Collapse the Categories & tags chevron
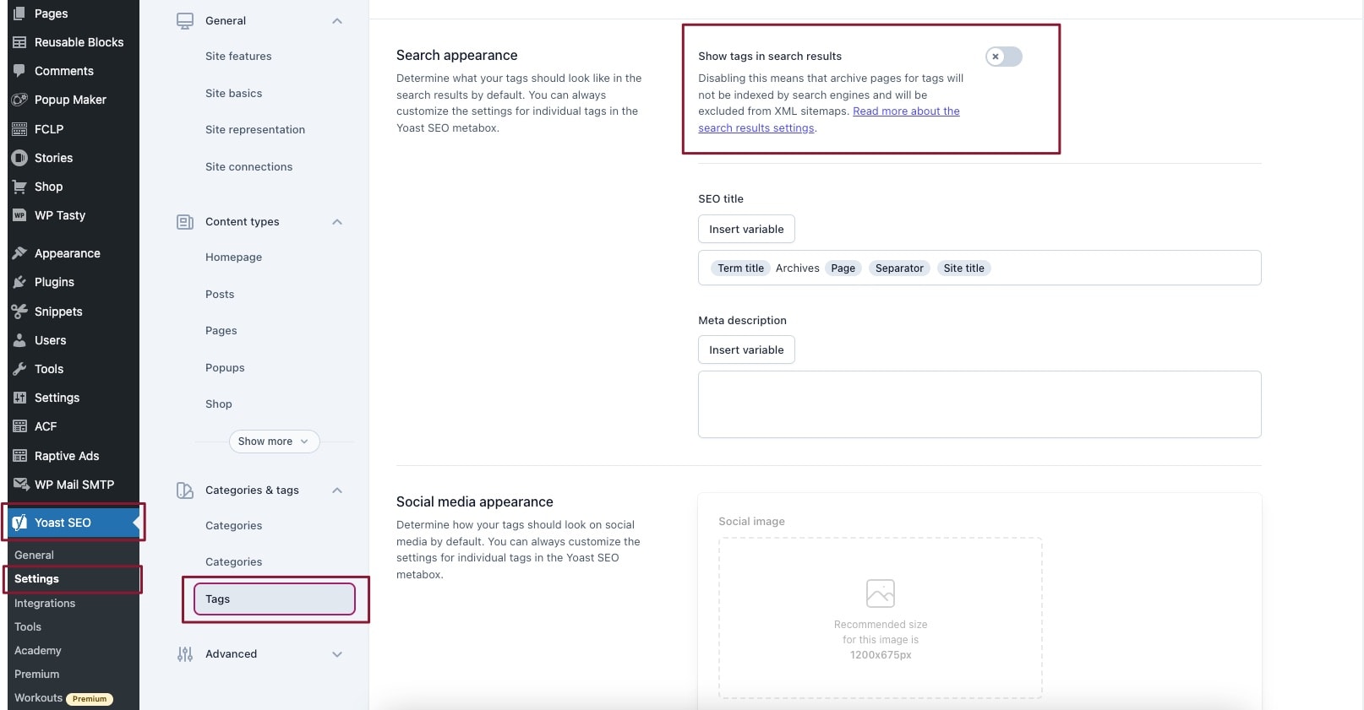The image size is (1364, 710). [337, 490]
